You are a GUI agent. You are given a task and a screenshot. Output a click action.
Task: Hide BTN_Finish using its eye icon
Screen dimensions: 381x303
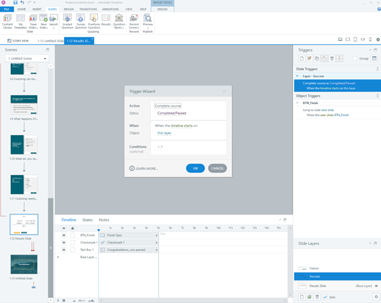[64, 235]
